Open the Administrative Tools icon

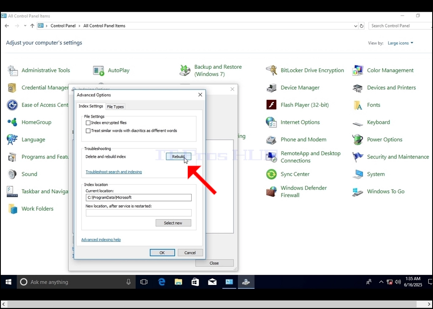point(13,70)
